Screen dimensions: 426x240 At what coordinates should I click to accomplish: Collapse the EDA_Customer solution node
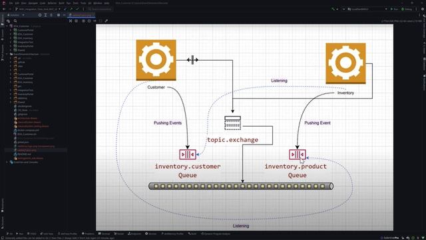pos(7,26)
